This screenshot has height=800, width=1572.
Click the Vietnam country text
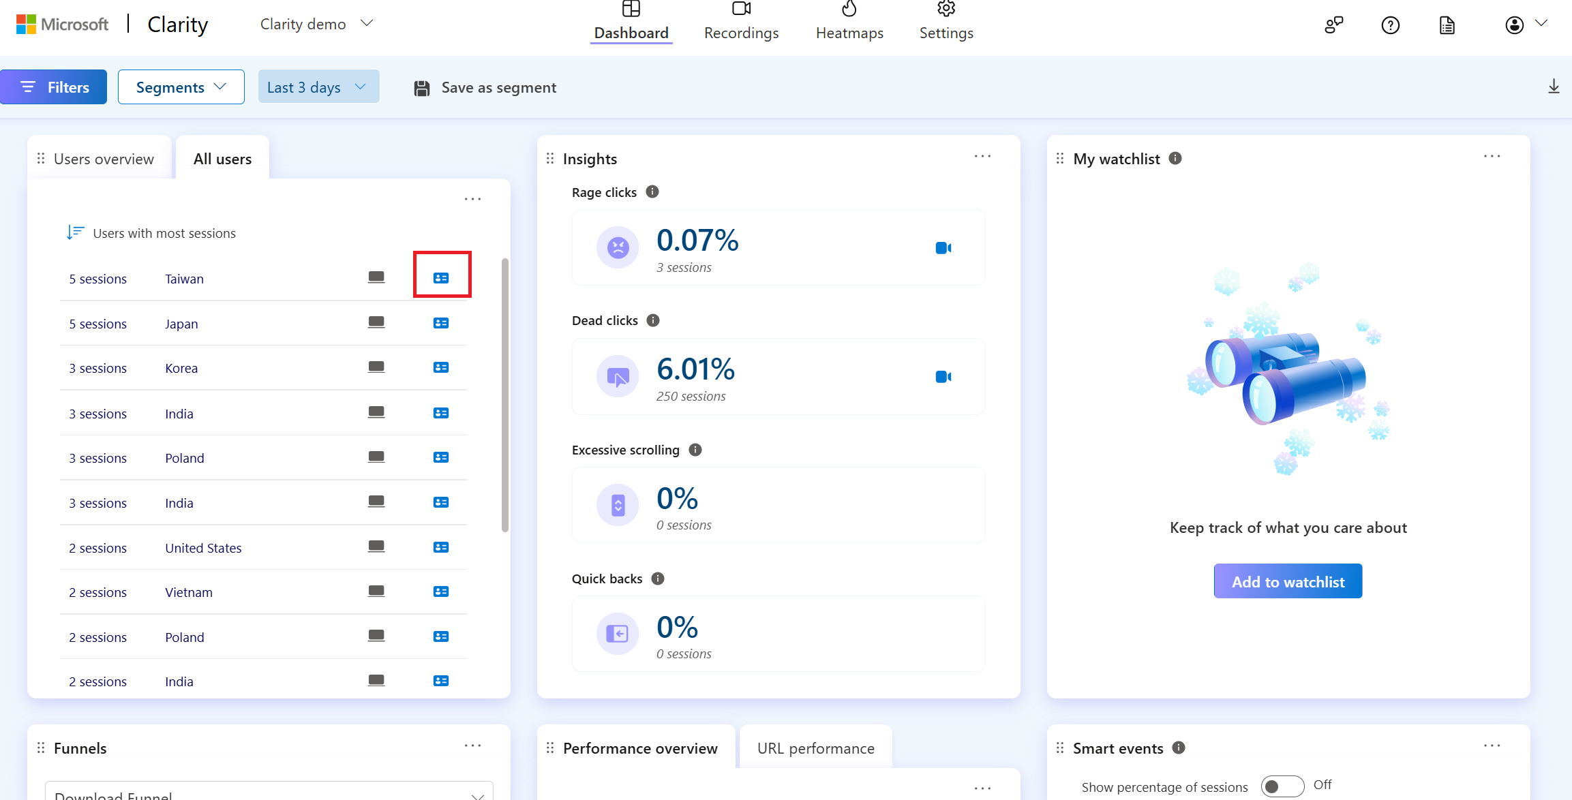coord(189,592)
